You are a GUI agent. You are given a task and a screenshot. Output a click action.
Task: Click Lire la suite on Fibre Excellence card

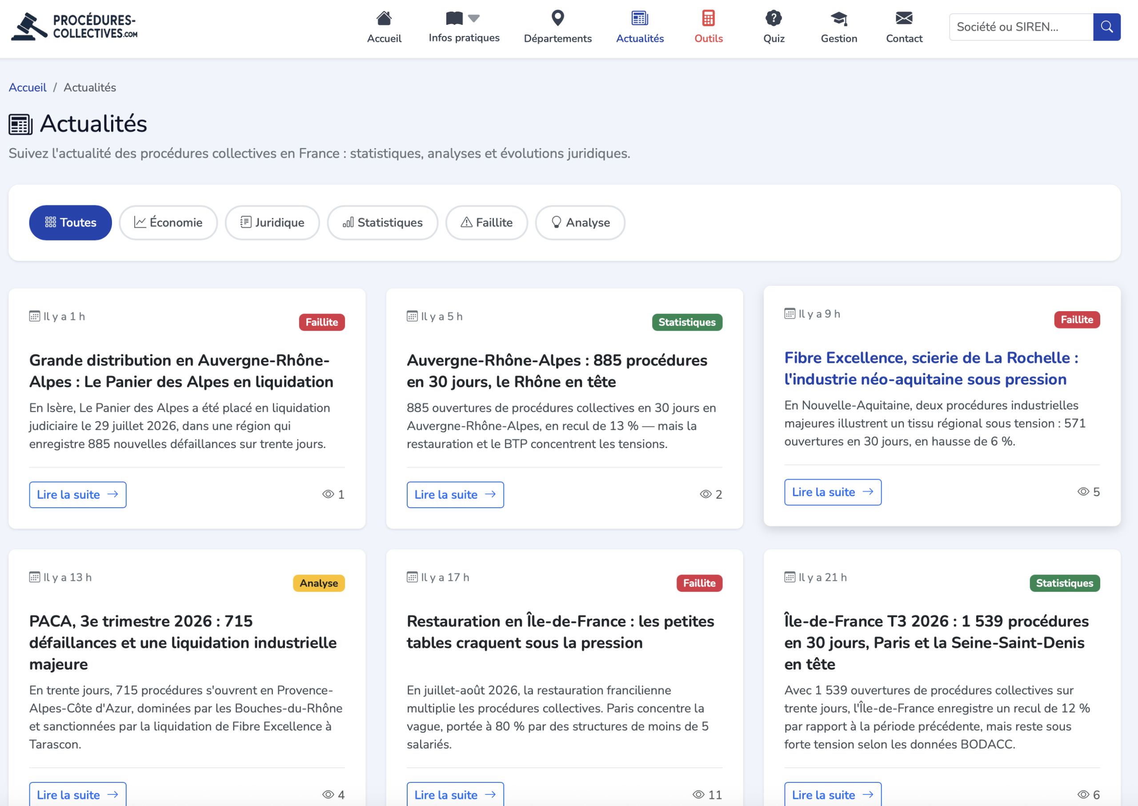[x=833, y=492]
